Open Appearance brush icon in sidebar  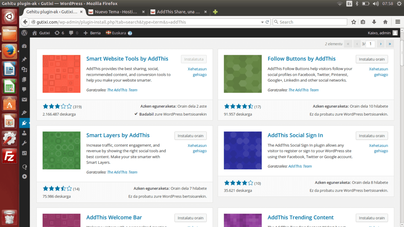(24, 113)
